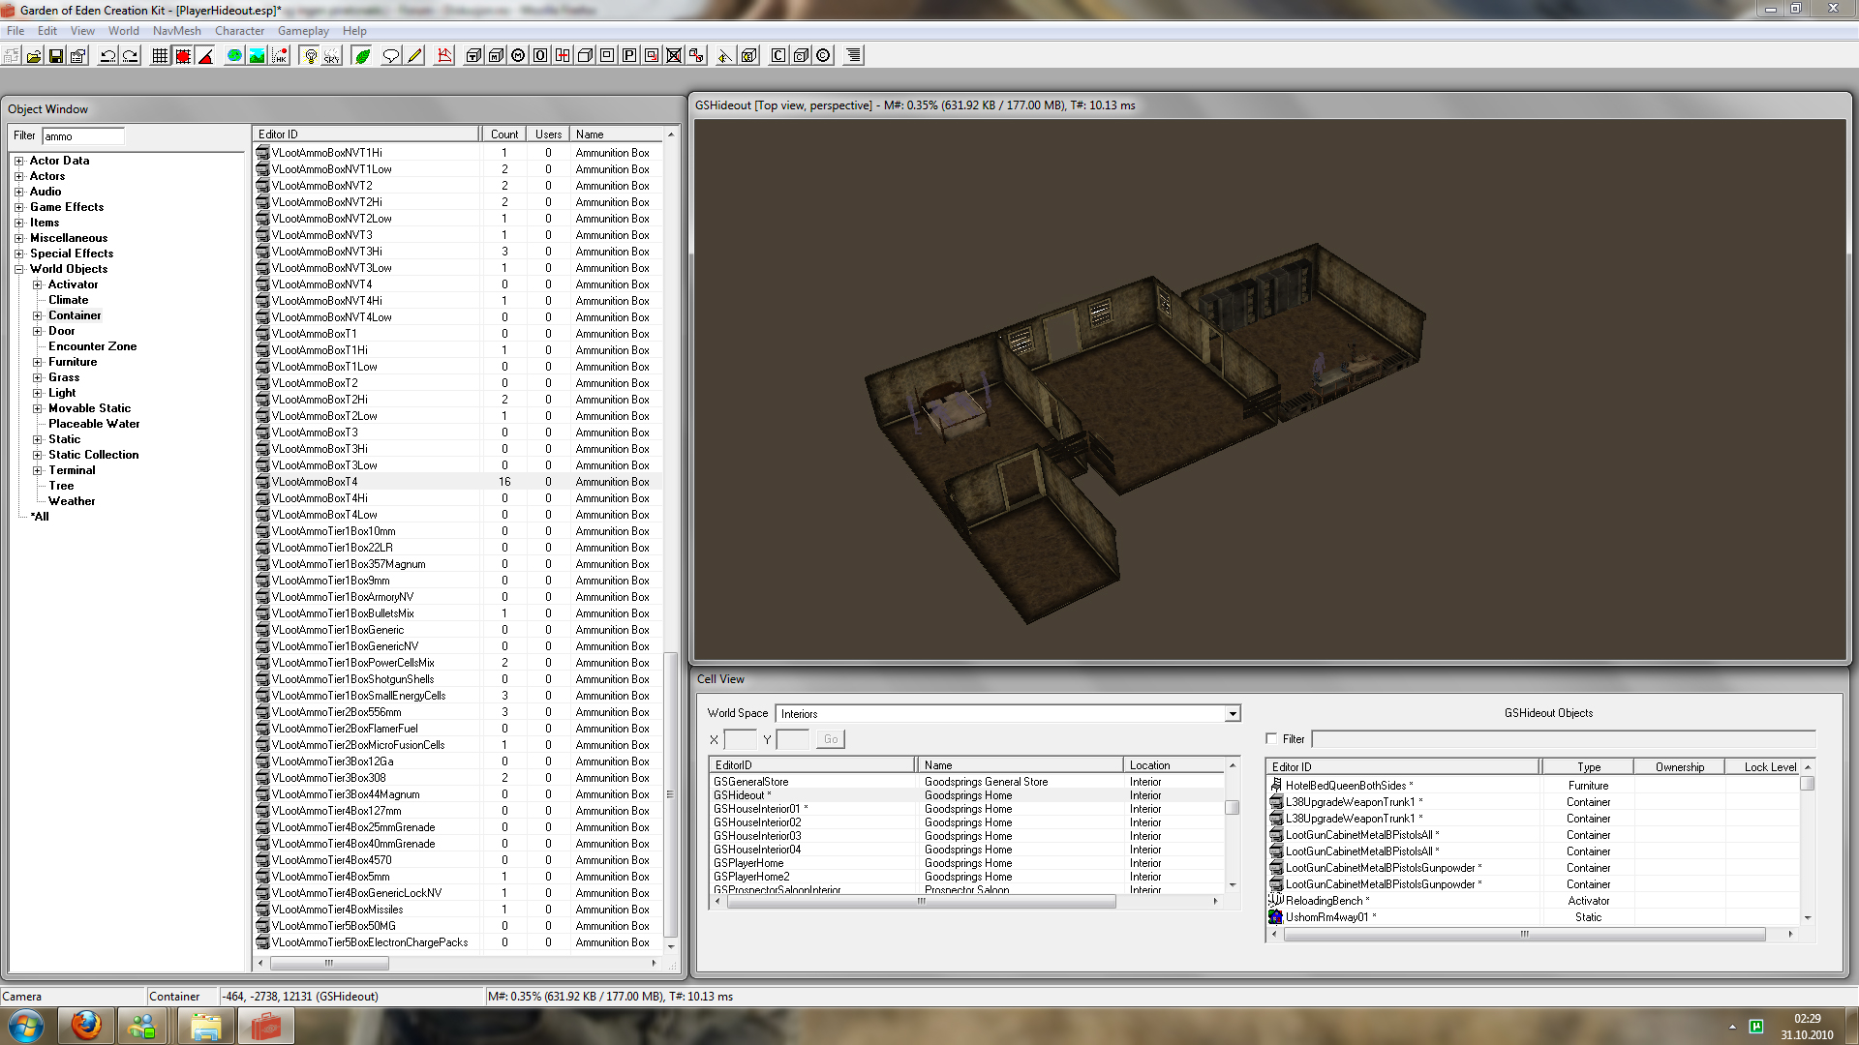The width and height of the screenshot is (1859, 1045).
Task: Click the green leaf toolbar icon
Action: 362,56
